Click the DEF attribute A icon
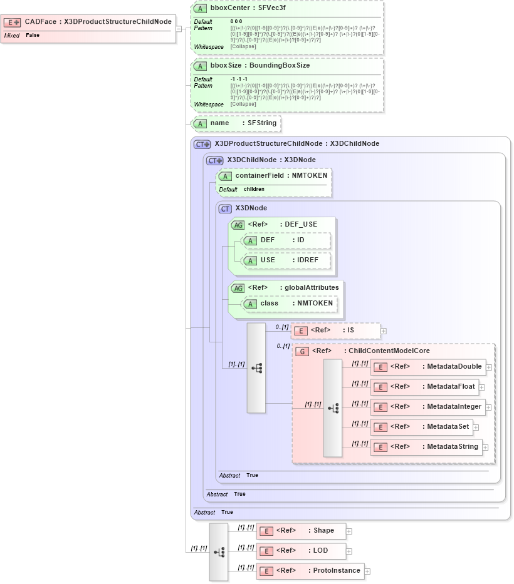This screenshot has height=584, width=514. pyautogui.click(x=250, y=241)
